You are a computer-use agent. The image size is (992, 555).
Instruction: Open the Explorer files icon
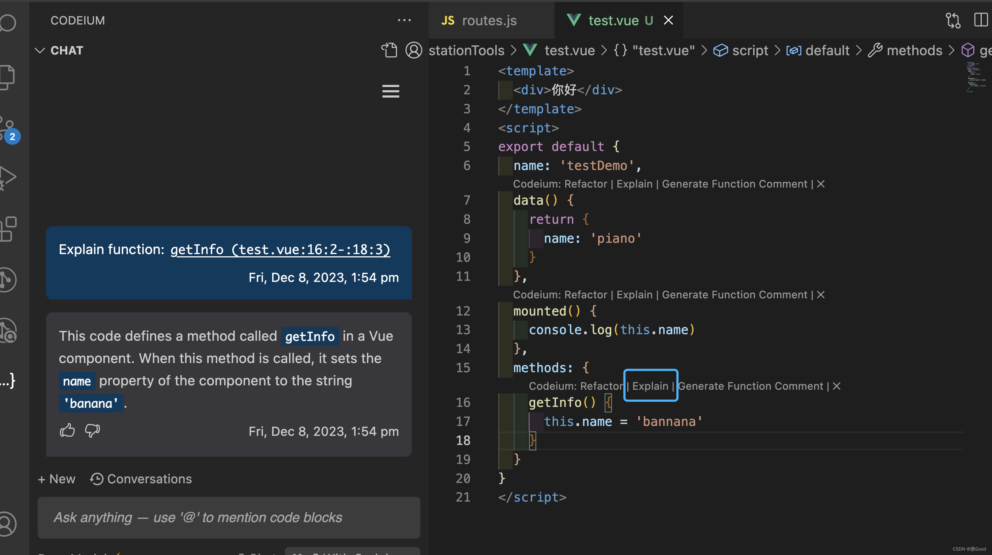pyautogui.click(x=7, y=77)
